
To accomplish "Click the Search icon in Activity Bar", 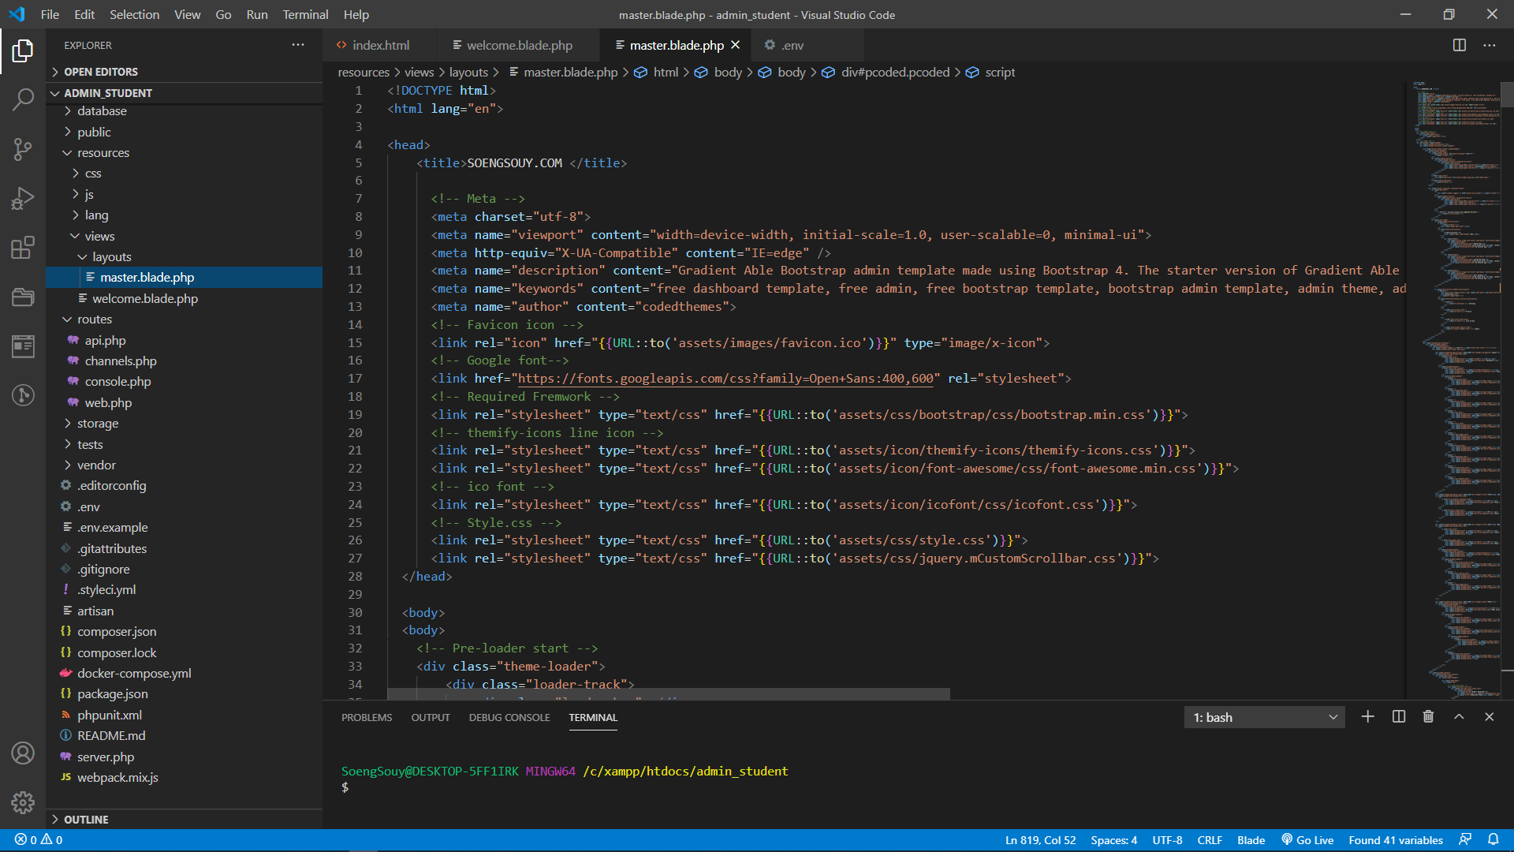I will [23, 99].
